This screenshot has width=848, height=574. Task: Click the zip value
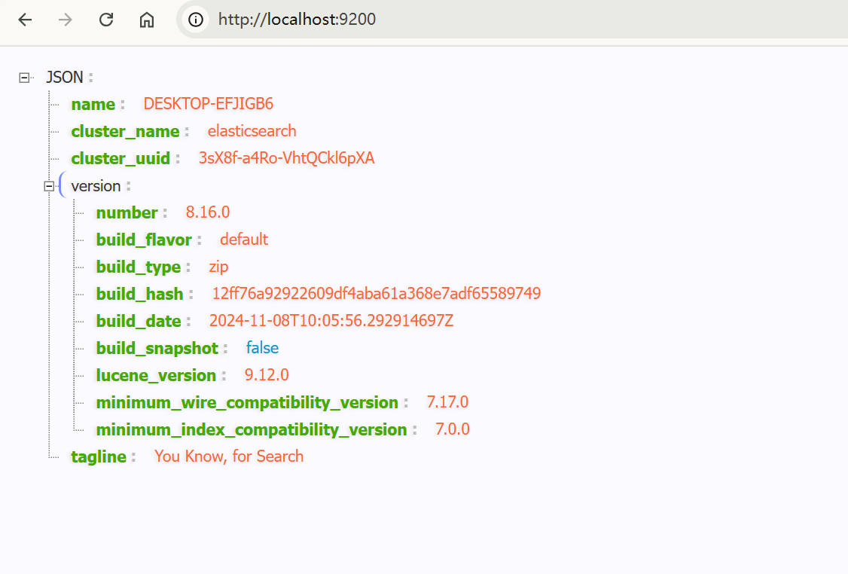pyautogui.click(x=218, y=267)
